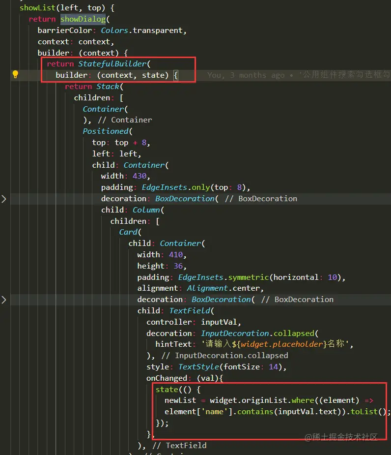Click the hintText string literal
This screenshot has height=455, width=391.
(x=276, y=344)
